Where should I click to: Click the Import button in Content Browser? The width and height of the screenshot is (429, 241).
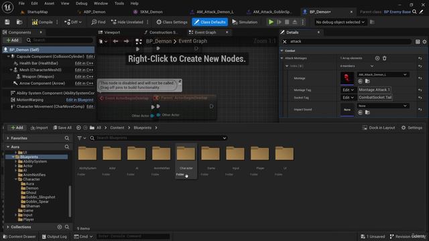[39, 128]
